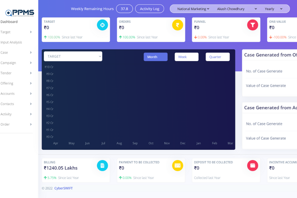Open the Akash Chowdhury user dropdown
The height and width of the screenshot is (198, 297).
pyautogui.click(x=237, y=9)
